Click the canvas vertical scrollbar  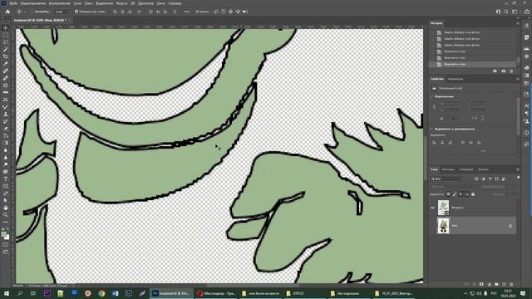point(425,158)
